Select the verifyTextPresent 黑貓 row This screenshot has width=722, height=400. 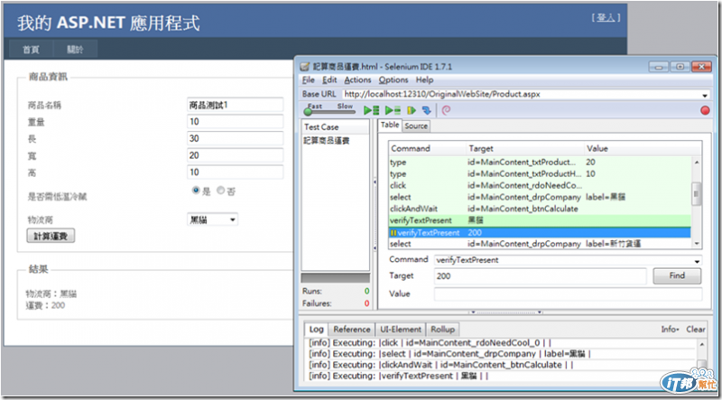pyautogui.click(x=540, y=220)
